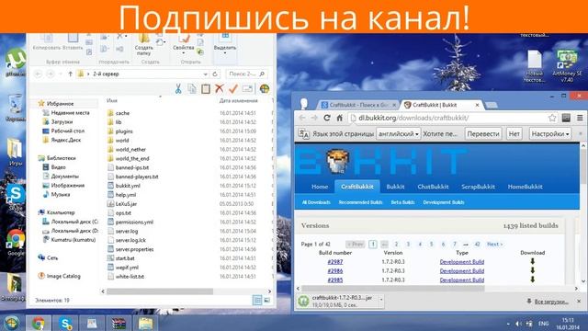
Task: Click Recommended Builds link
Action: pyautogui.click(x=360, y=202)
